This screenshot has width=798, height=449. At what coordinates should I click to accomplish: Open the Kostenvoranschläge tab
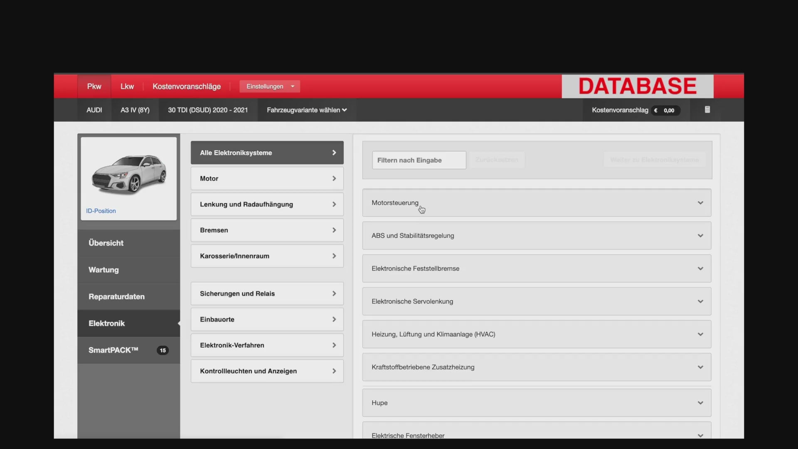[x=187, y=86]
